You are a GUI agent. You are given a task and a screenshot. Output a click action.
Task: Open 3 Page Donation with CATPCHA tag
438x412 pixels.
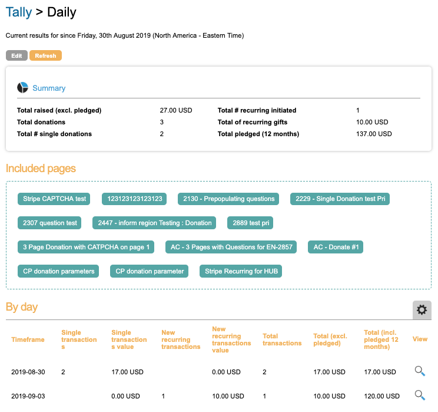(86, 247)
